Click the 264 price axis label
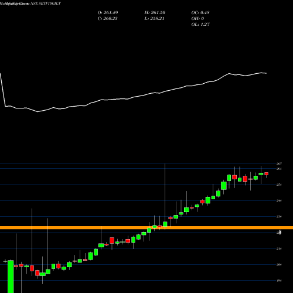Screen dimensions: 293x293 (279, 169)
